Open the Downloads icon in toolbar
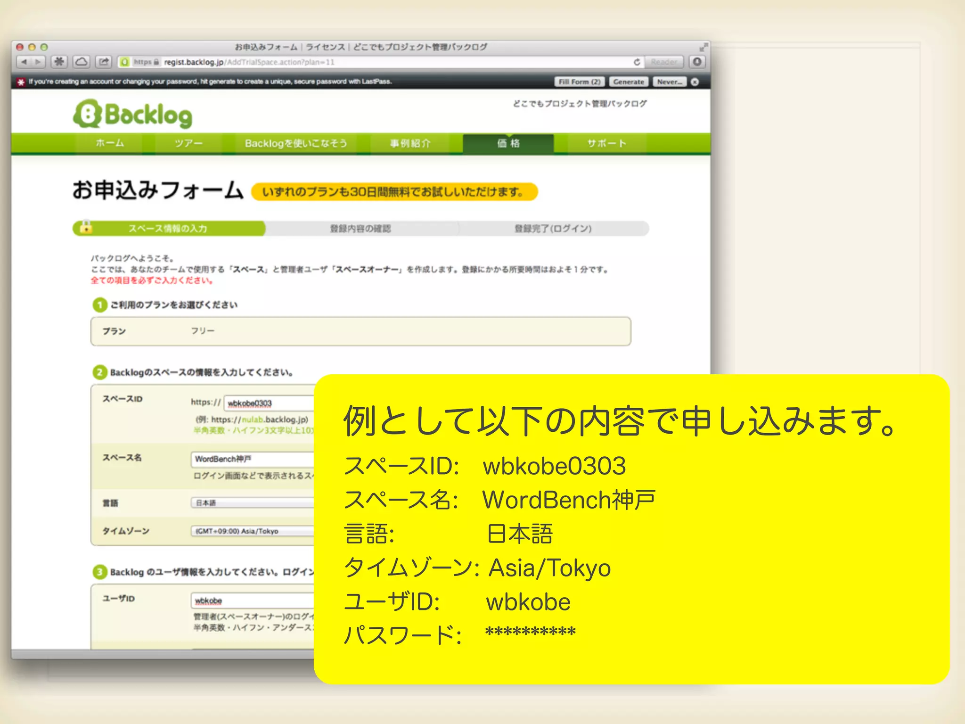The width and height of the screenshot is (965, 724). [697, 62]
